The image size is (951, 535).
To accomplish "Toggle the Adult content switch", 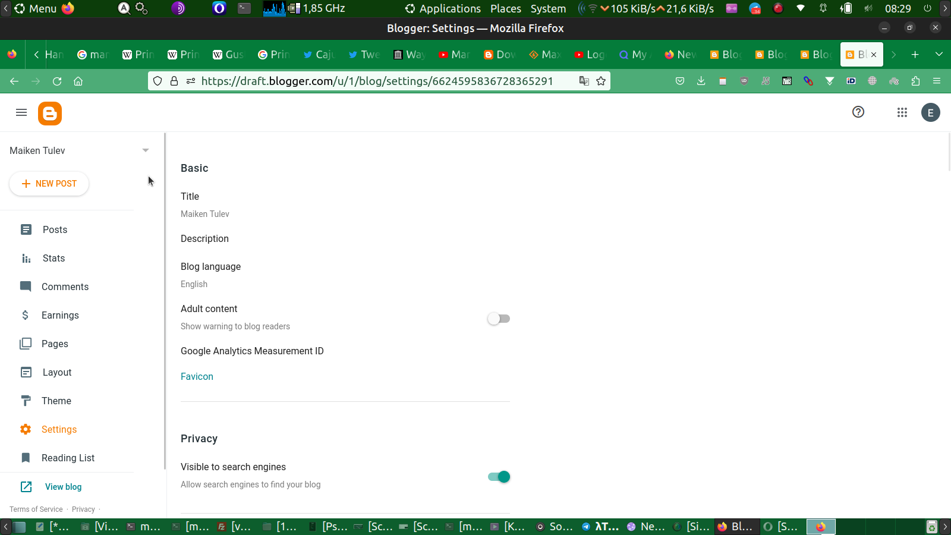I will point(499,319).
